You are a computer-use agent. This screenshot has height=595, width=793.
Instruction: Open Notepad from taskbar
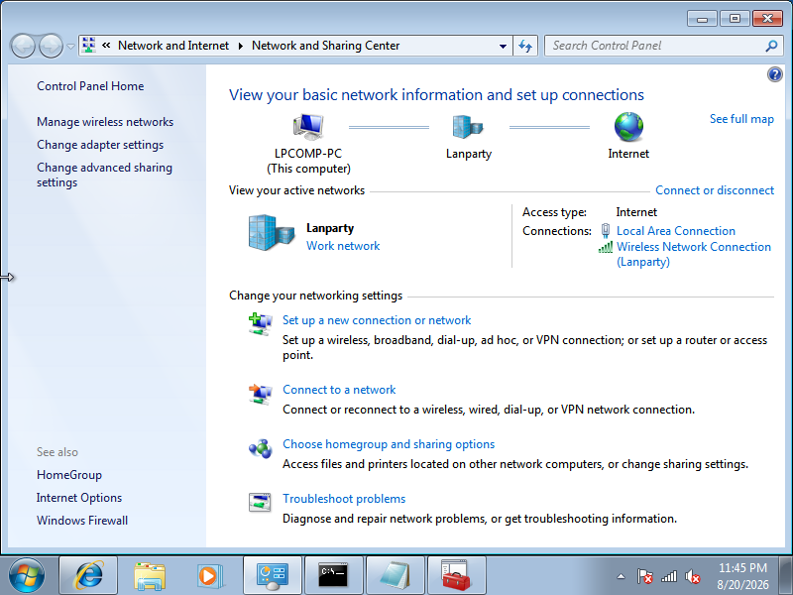pyautogui.click(x=395, y=576)
